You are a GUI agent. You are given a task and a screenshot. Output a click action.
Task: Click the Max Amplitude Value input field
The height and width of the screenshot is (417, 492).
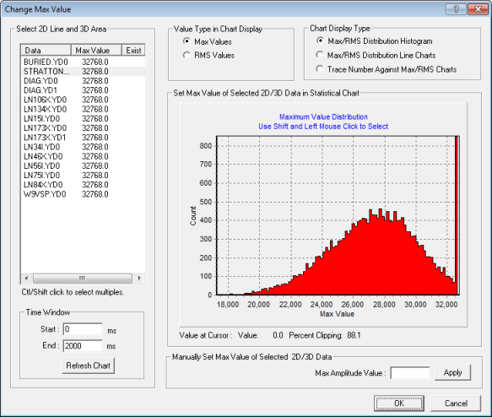(410, 373)
